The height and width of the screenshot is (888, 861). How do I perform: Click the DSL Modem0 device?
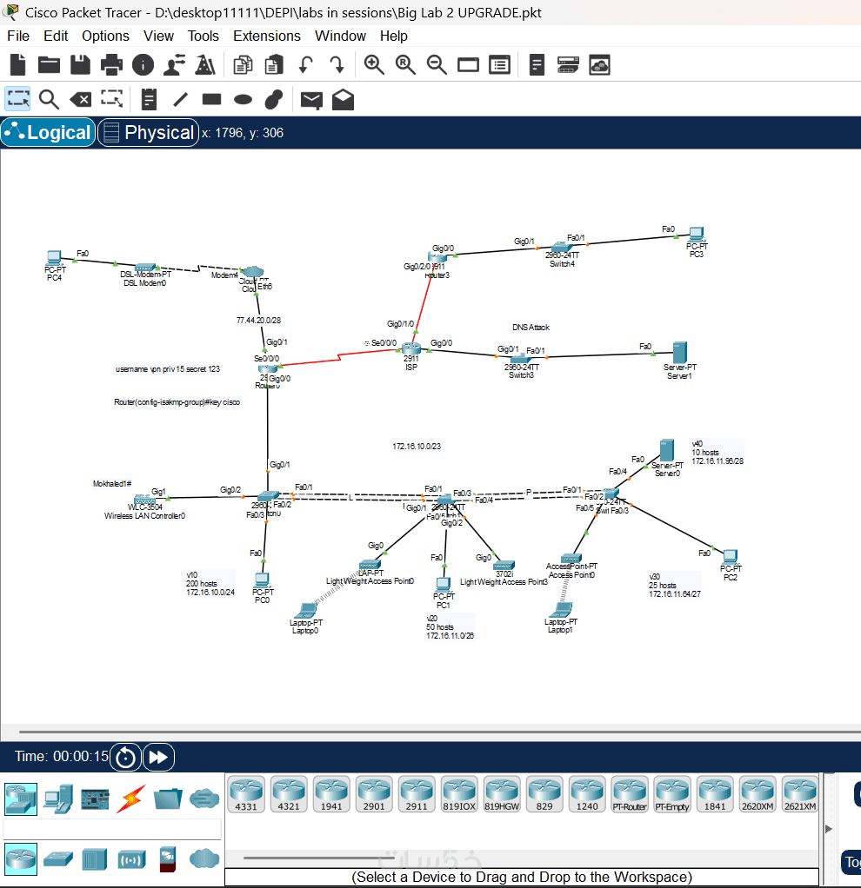145,268
